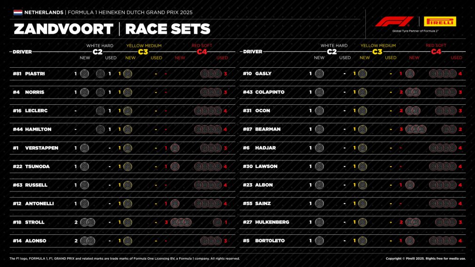Screen dimensions: 475x267
Task: Click the red F1 logo
Action: 394,21
